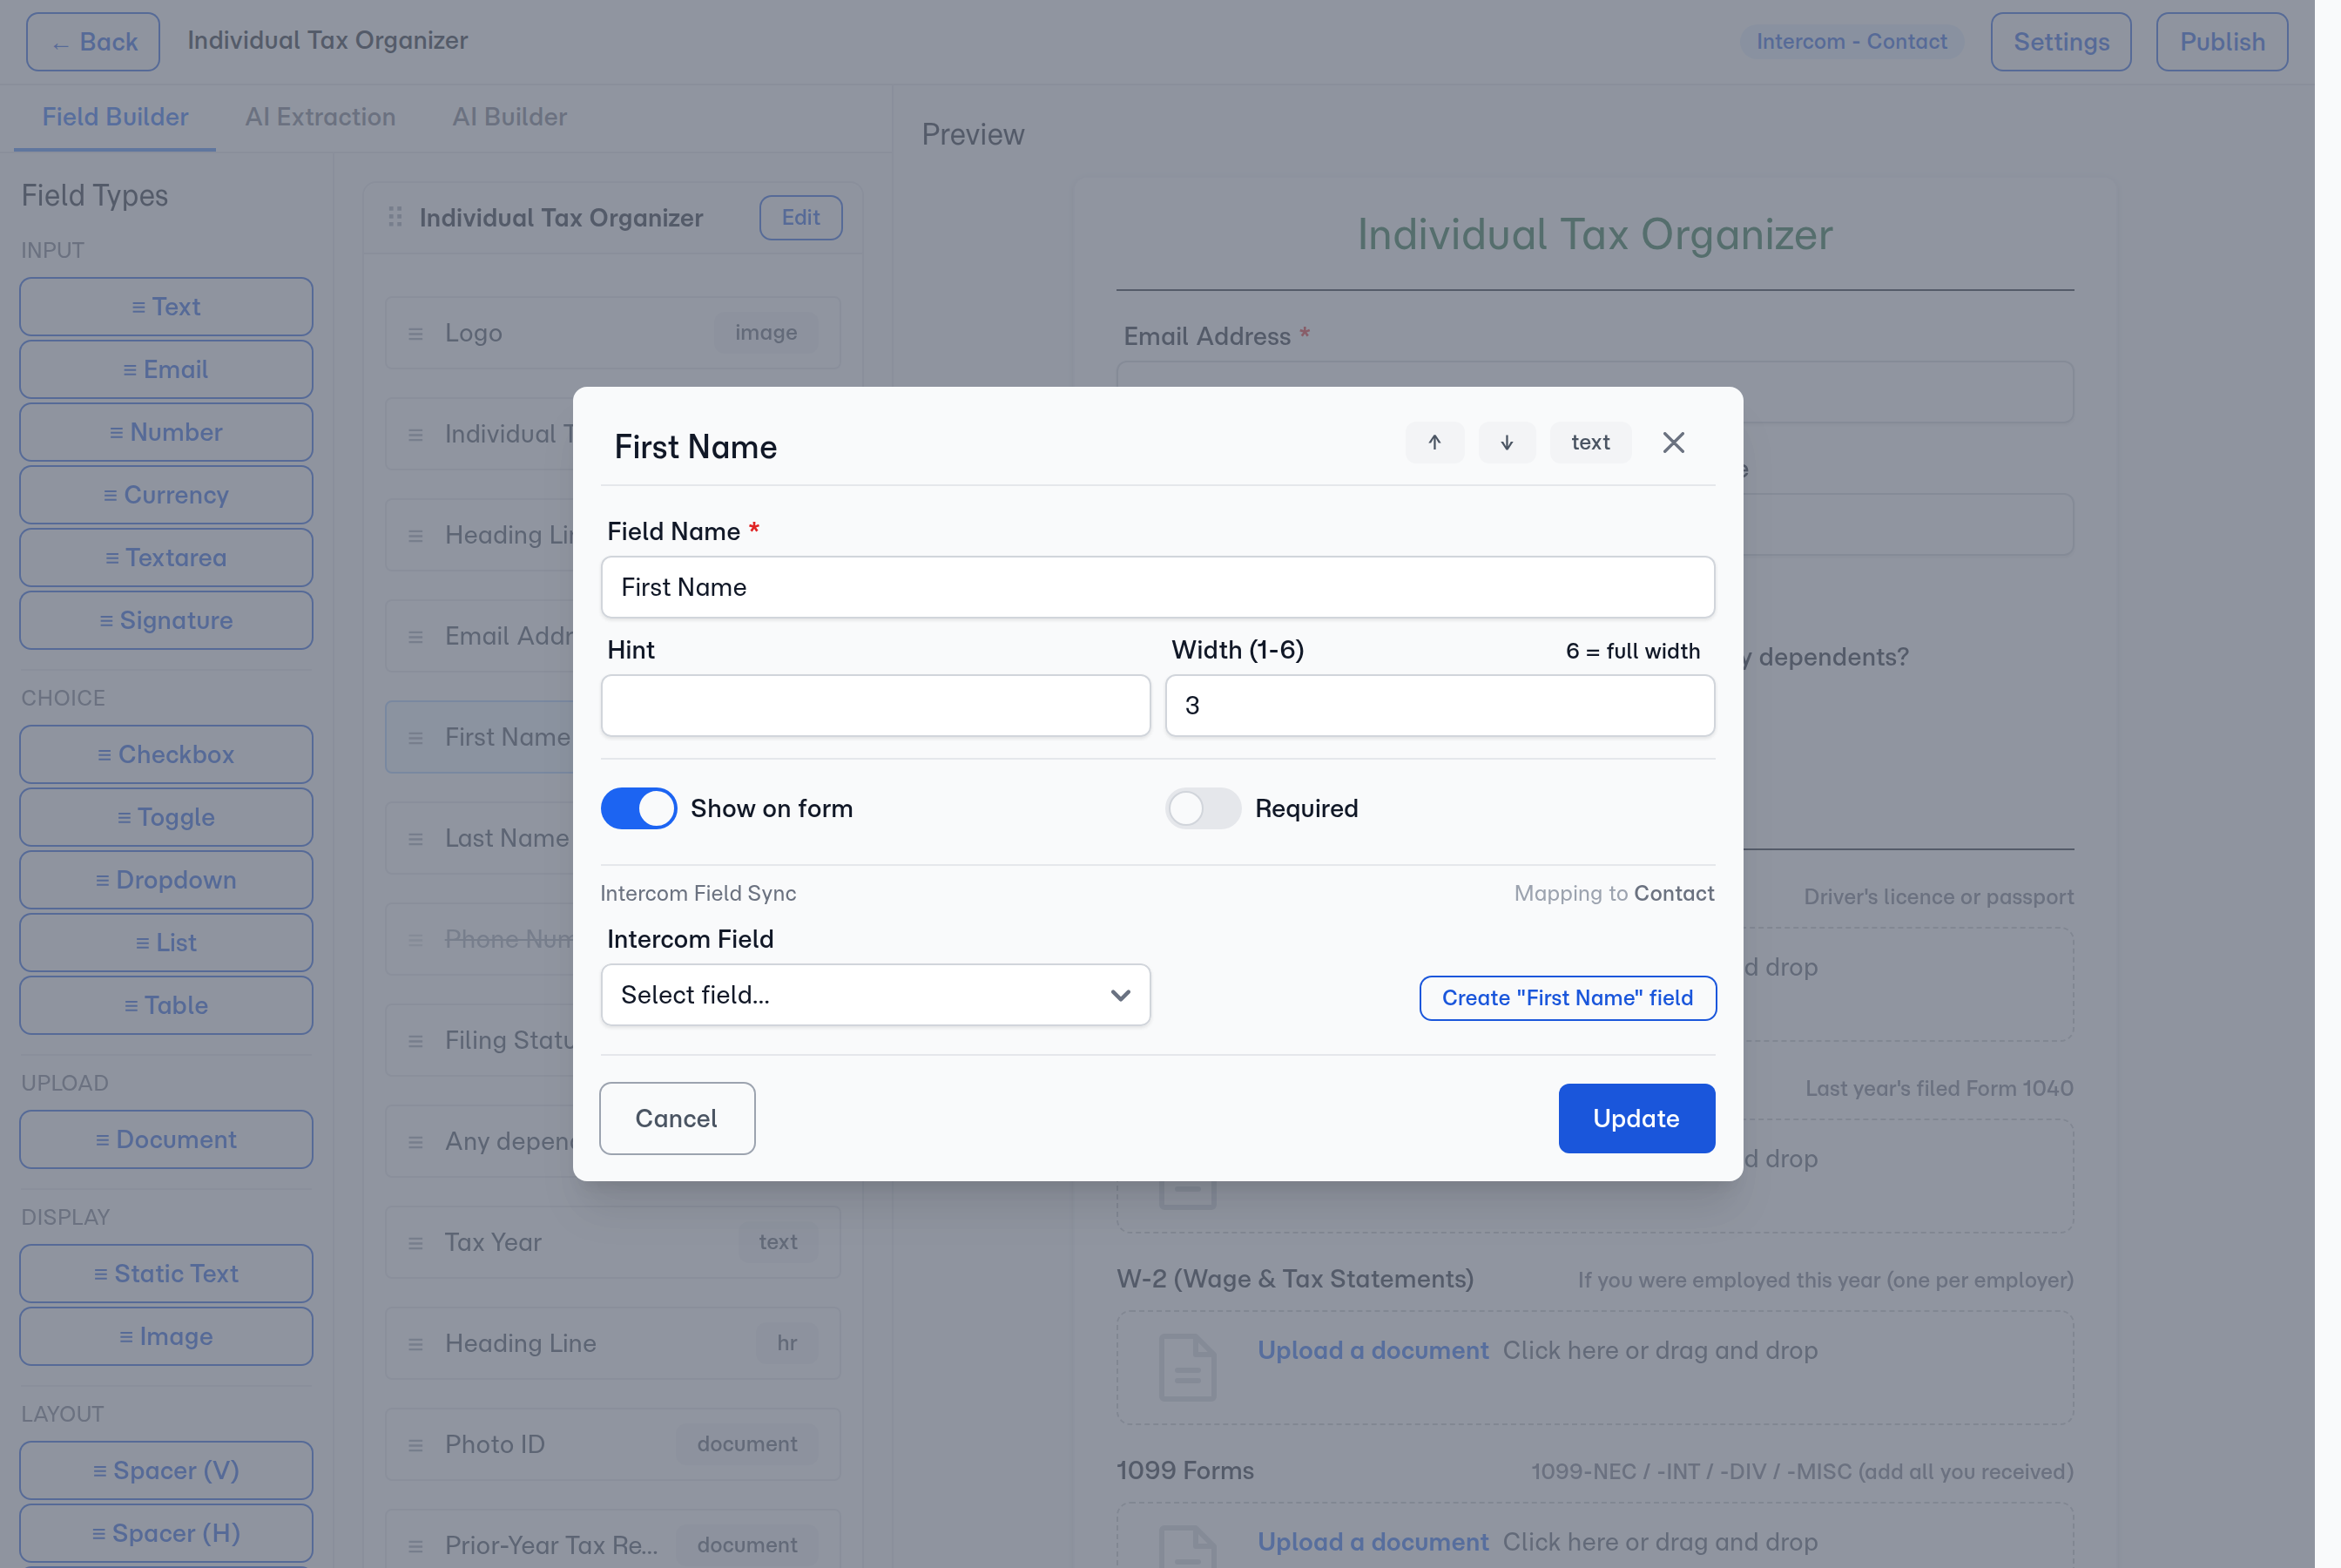2341x1568 pixels.
Task: Switch to AI Extraction tab
Action: pos(320,117)
